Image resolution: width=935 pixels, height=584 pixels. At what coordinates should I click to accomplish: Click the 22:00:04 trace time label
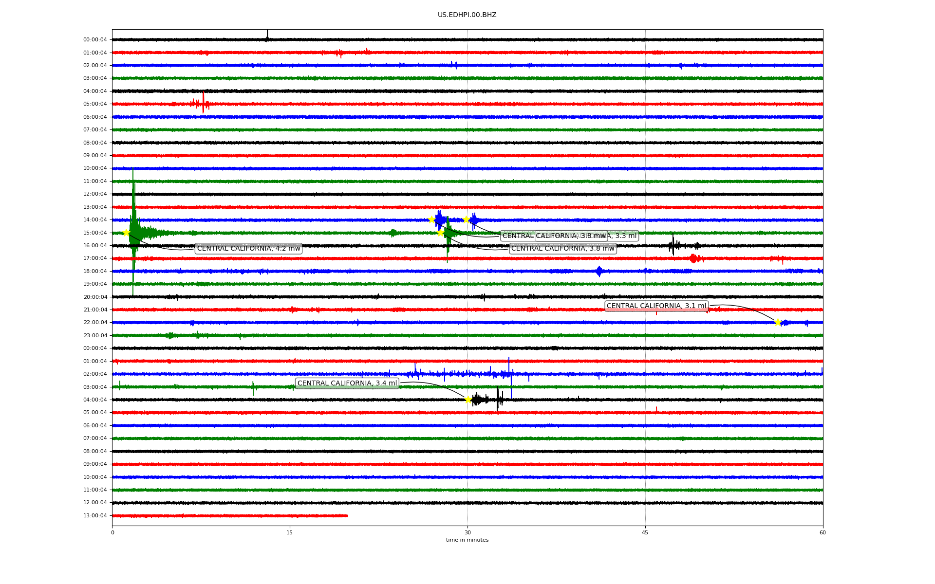[95, 323]
